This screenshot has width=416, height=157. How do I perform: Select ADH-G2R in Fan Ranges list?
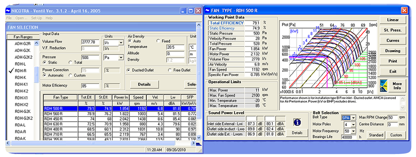click(x=23, y=43)
